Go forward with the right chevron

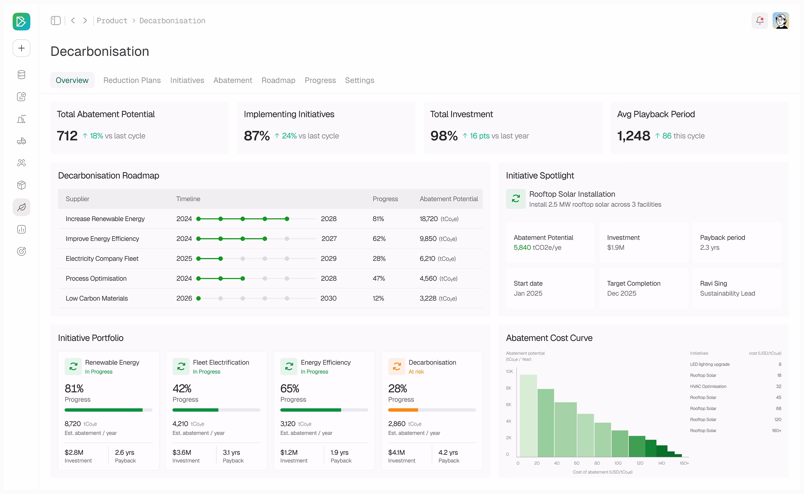(85, 21)
